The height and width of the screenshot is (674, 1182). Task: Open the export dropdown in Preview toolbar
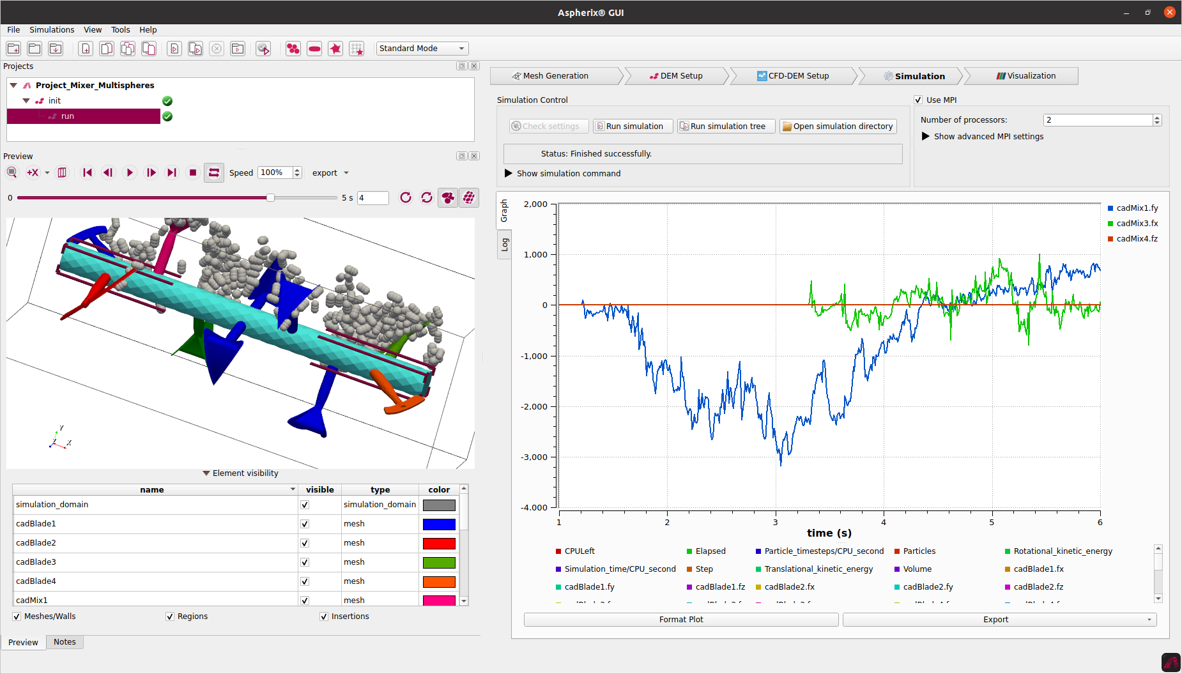point(330,172)
